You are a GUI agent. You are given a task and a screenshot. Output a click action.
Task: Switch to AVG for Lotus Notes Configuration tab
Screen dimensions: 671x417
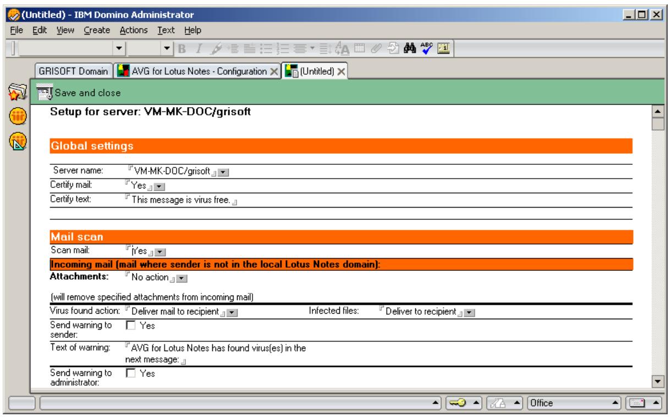[197, 72]
